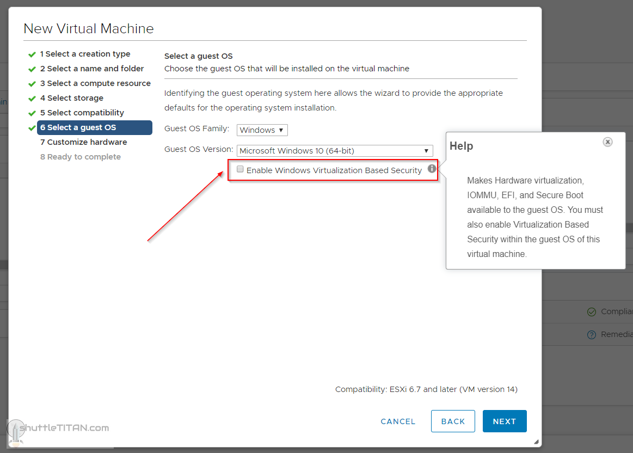Click the dialog resize grip corner
Image resolution: width=633 pixels, height=453 pixels.
(536, 442)
